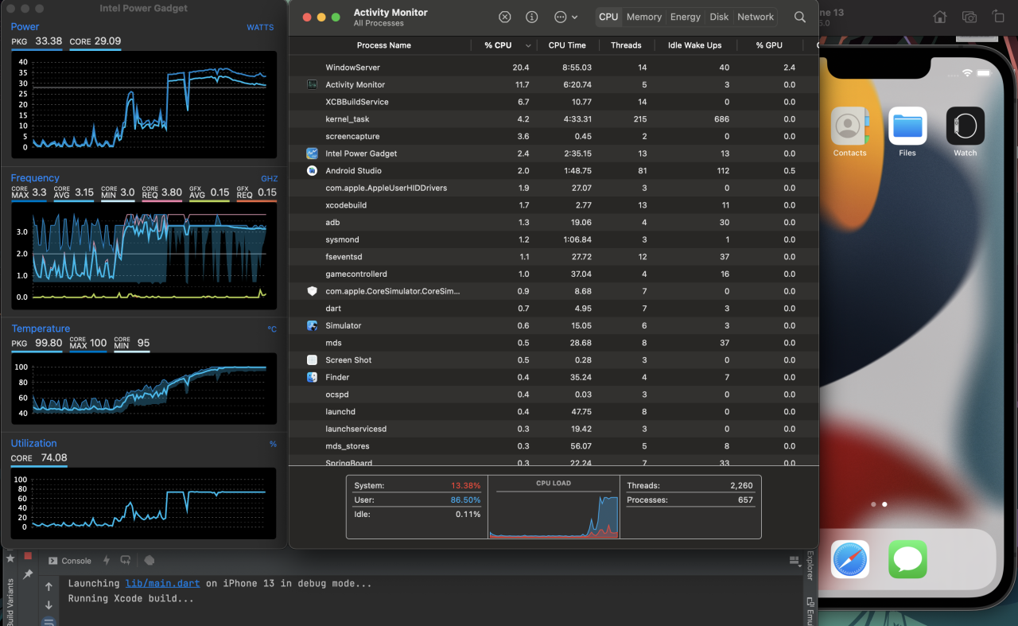Switch to the Network tab
Image resolution: width=1018 pixels, height=626 pixels.
coord(756,17)
